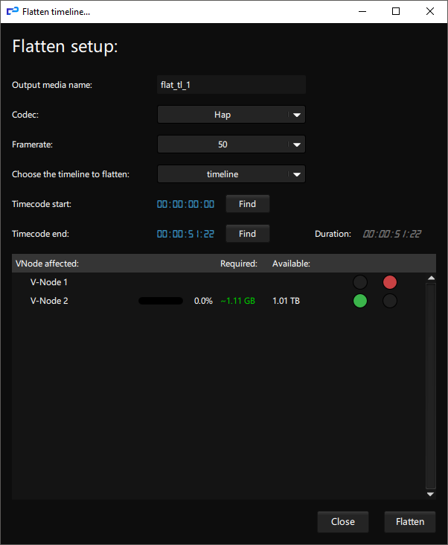Toggle the red indicator for V-Node 1
Viewport: 448px width, 545px height.
[x=390, y=282]
